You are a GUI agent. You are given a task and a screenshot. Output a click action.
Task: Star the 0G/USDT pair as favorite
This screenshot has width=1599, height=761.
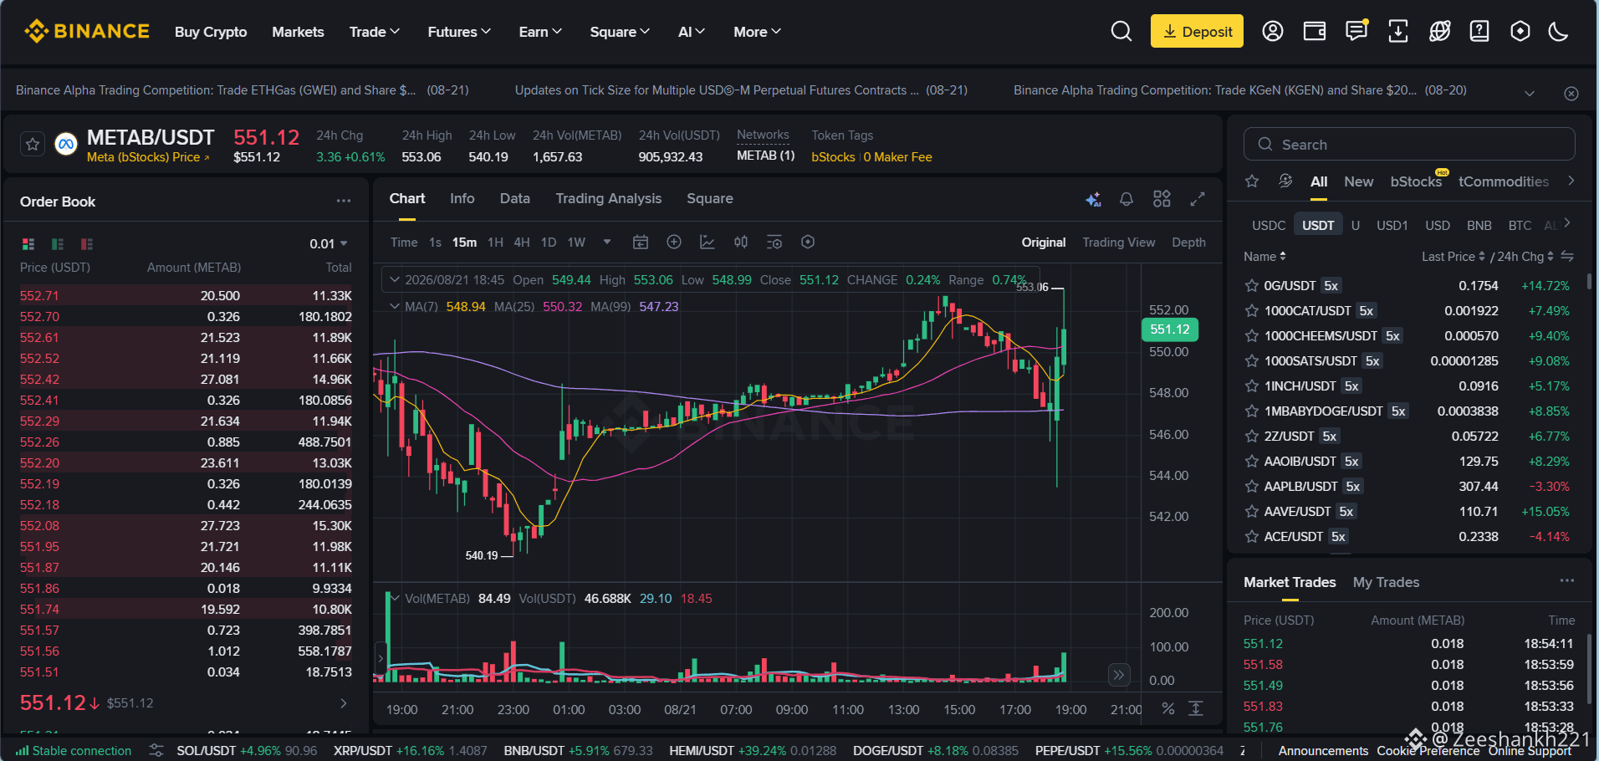pos(1252,286)
